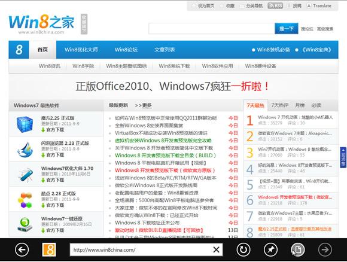Click the 魔方 blue cube icon
Viewport: 347px width, 262px height.
pyautogui.click(x=25, y=124)
